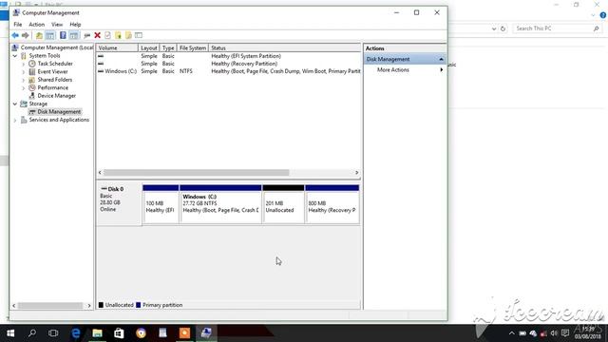608x342 pixels.
Task: Click right arrow of tree pane scrollbar
Action: pos(89,306)
